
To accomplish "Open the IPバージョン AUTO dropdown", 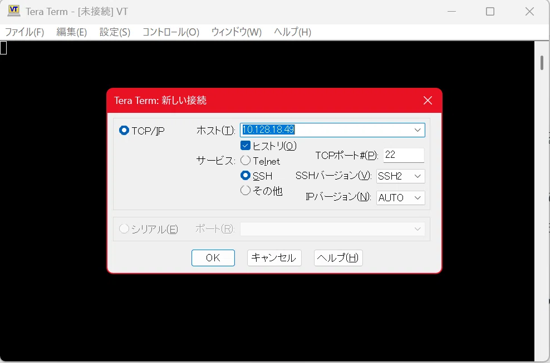I will point(401,197).
